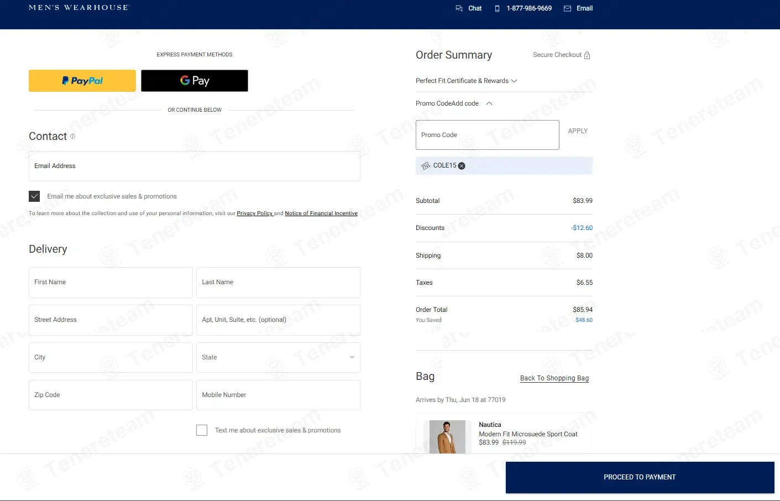
Task: Click the $48.60 You Saved amount
Action: click(x=584, y=320)
